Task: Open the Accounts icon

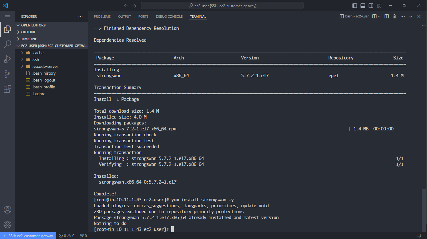Action: (7, 210)
